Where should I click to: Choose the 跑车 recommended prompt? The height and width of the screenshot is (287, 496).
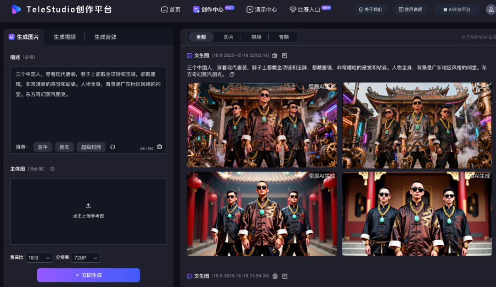pyautogui.click(x=64, y=147)
